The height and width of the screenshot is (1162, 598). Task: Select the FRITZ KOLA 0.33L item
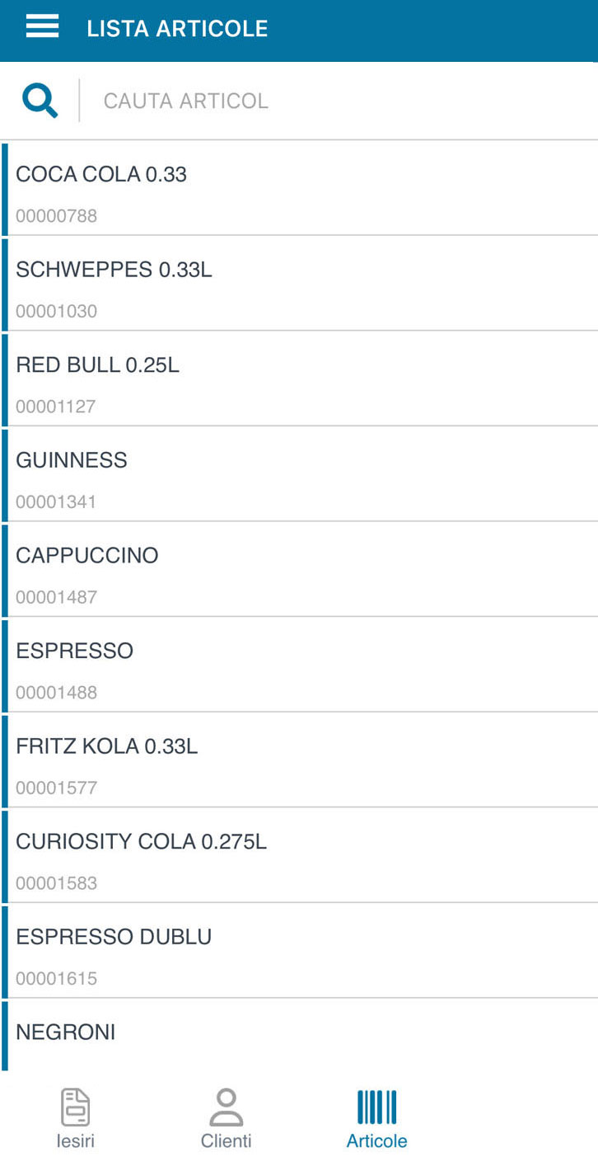pyautogui.click(x=299, y=760)
